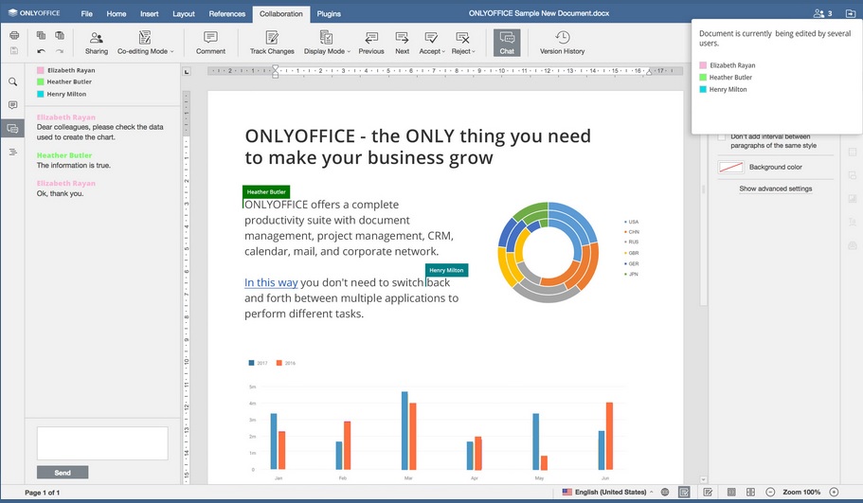863x503 pixels.
Task: Click the Accept change icon
Action: (x=430, y=38)
